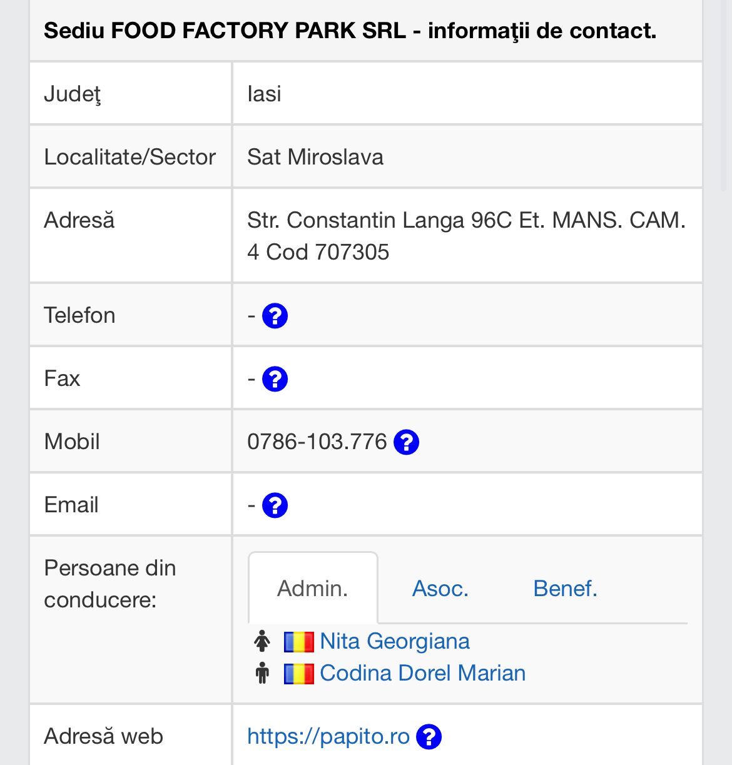Image resolution: width=732 pixels, height=765 pixels.
Task: Visit the https://papito.ro website link
Action: point(328,737)
